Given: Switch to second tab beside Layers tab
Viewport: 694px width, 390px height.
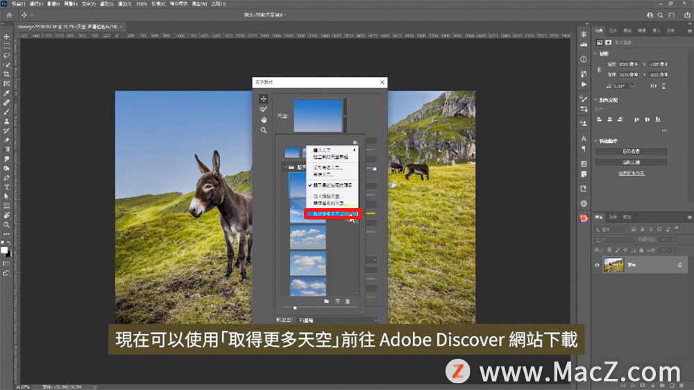Looking at the screenshot, I should tap(613, 217).
